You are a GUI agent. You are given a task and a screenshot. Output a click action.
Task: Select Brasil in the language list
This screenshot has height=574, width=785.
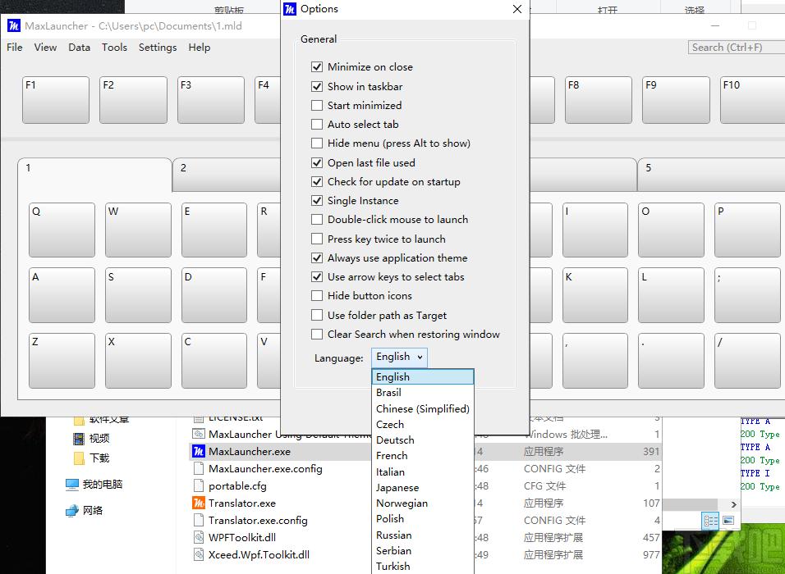click(x=423, y=393)
